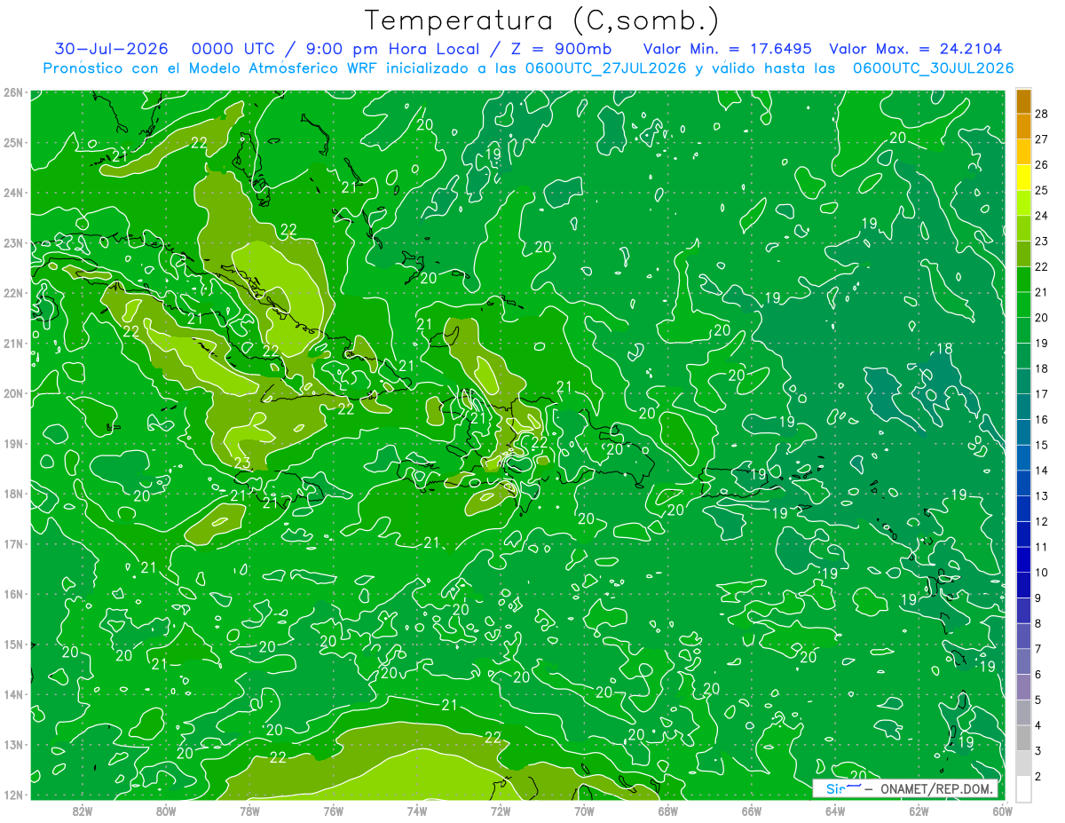
Task: Pick the lime legend swatch between 24 and 25
Action: point(1023,203)
